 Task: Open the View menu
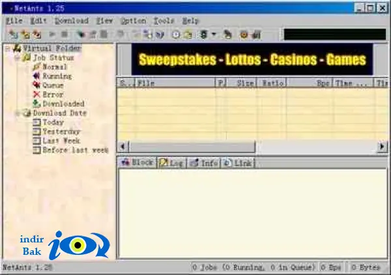point(104,21)
